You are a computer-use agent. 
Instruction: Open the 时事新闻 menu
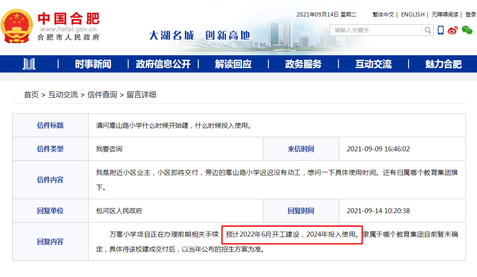click(x=93, y=64)
